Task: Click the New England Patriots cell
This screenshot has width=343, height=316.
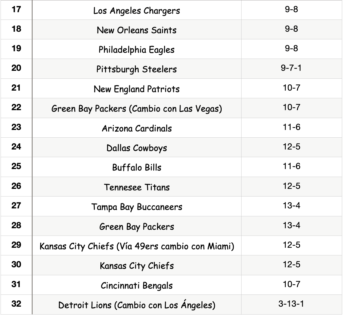Action: click(x=137, y=89)
